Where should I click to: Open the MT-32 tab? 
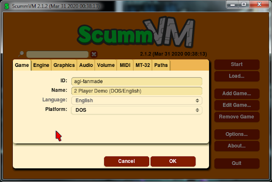(x=143, y=65)
